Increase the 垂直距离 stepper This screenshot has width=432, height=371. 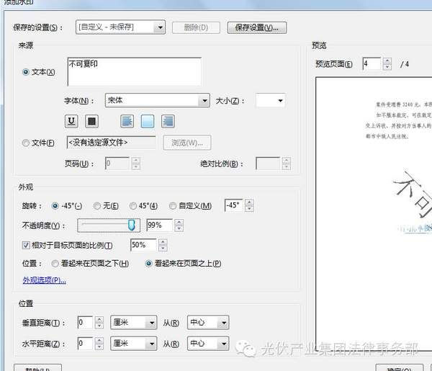99,319
